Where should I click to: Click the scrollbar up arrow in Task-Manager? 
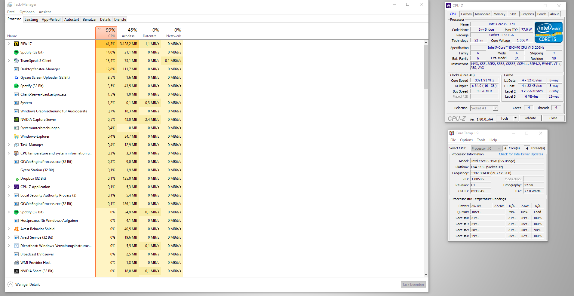[426, 42]
